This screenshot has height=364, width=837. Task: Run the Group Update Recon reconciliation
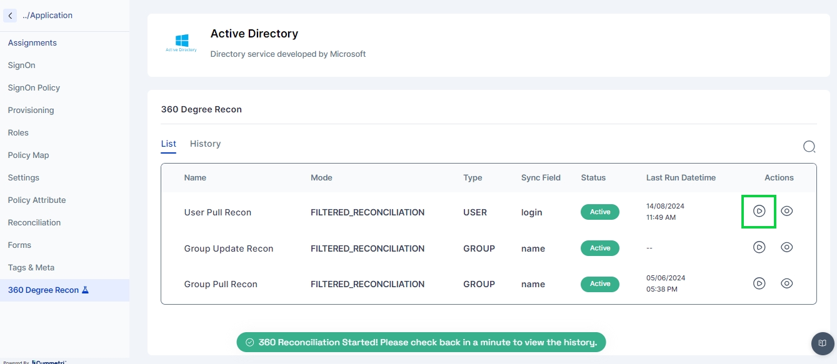pyautogui.click(x=759, y=247)
